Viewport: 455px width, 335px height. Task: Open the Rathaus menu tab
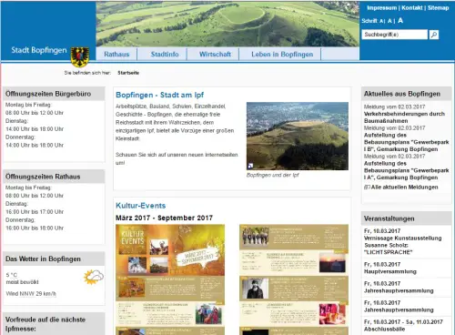tap(116, 55)
